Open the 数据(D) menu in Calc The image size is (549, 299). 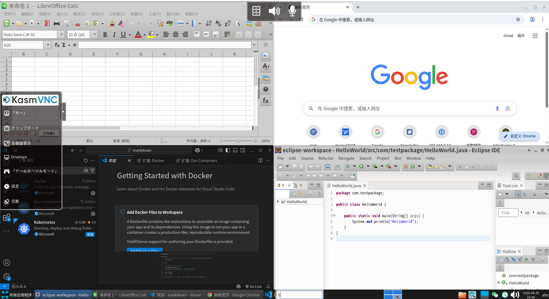click(137, 14)
